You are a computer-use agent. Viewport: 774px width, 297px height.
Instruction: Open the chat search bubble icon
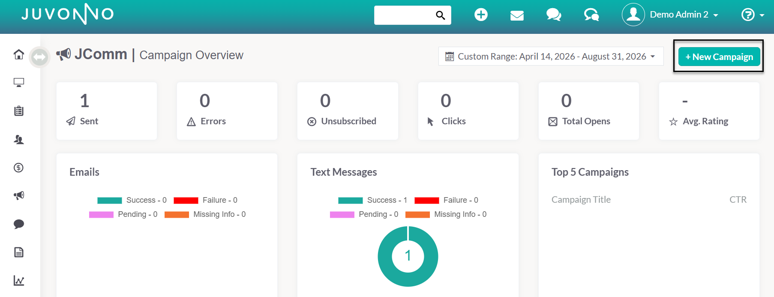tap(591, 15)
